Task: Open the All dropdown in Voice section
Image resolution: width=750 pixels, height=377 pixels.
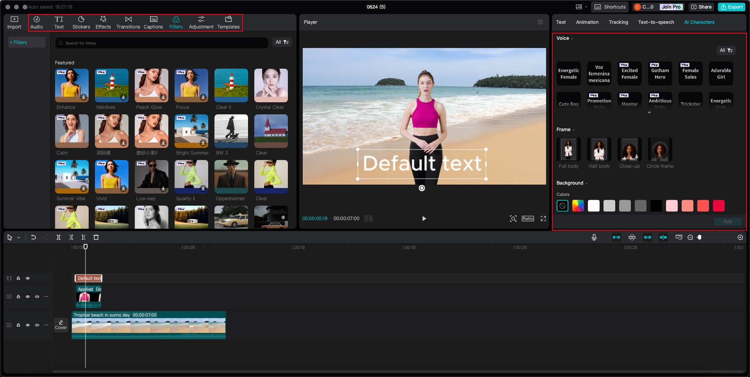Action: [726, 50]
